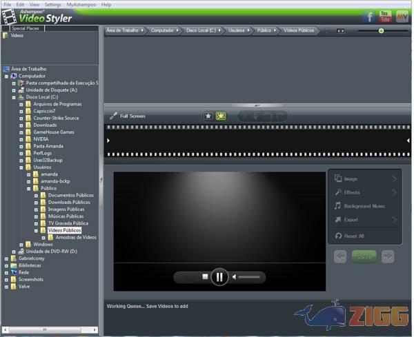Click the Reset All circular arrow icon
The width and height of the screenshot is (414, 337).
click(338, 236)
